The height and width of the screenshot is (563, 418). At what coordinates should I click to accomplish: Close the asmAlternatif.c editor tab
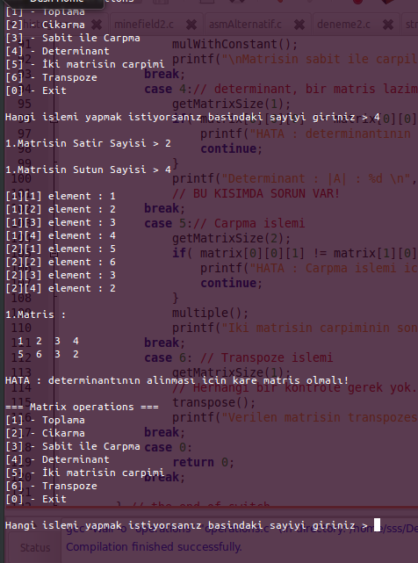click(299, 25)
